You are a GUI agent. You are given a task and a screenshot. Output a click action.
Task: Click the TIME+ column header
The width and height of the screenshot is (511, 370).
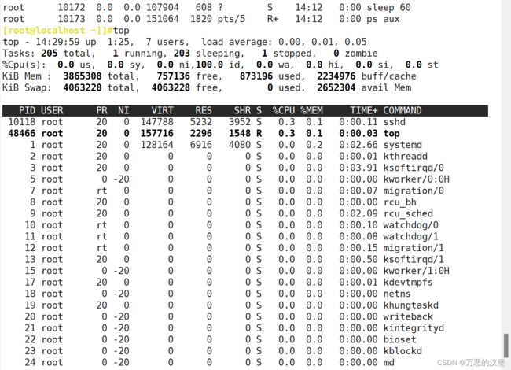click(x=364, y=110)
